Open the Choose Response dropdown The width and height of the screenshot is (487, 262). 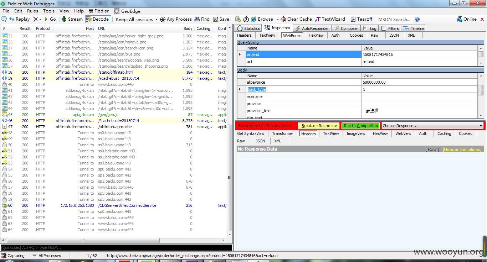tap(432, 126)
